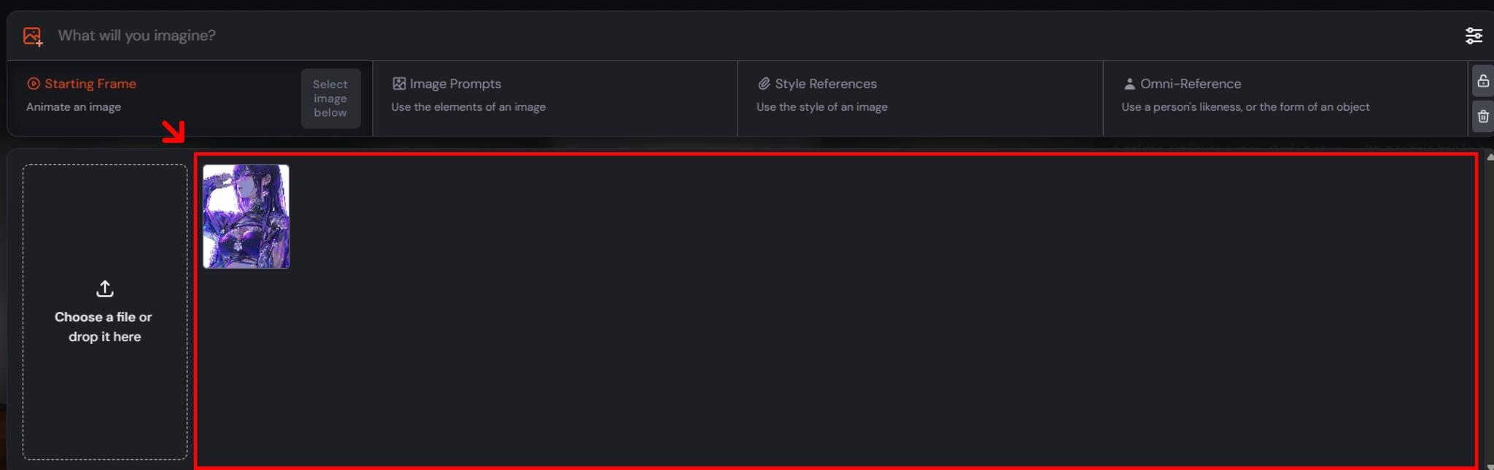Click the add image icon beside the prompt
This screenshot has height=470, width=1494.
pos(33,36)
